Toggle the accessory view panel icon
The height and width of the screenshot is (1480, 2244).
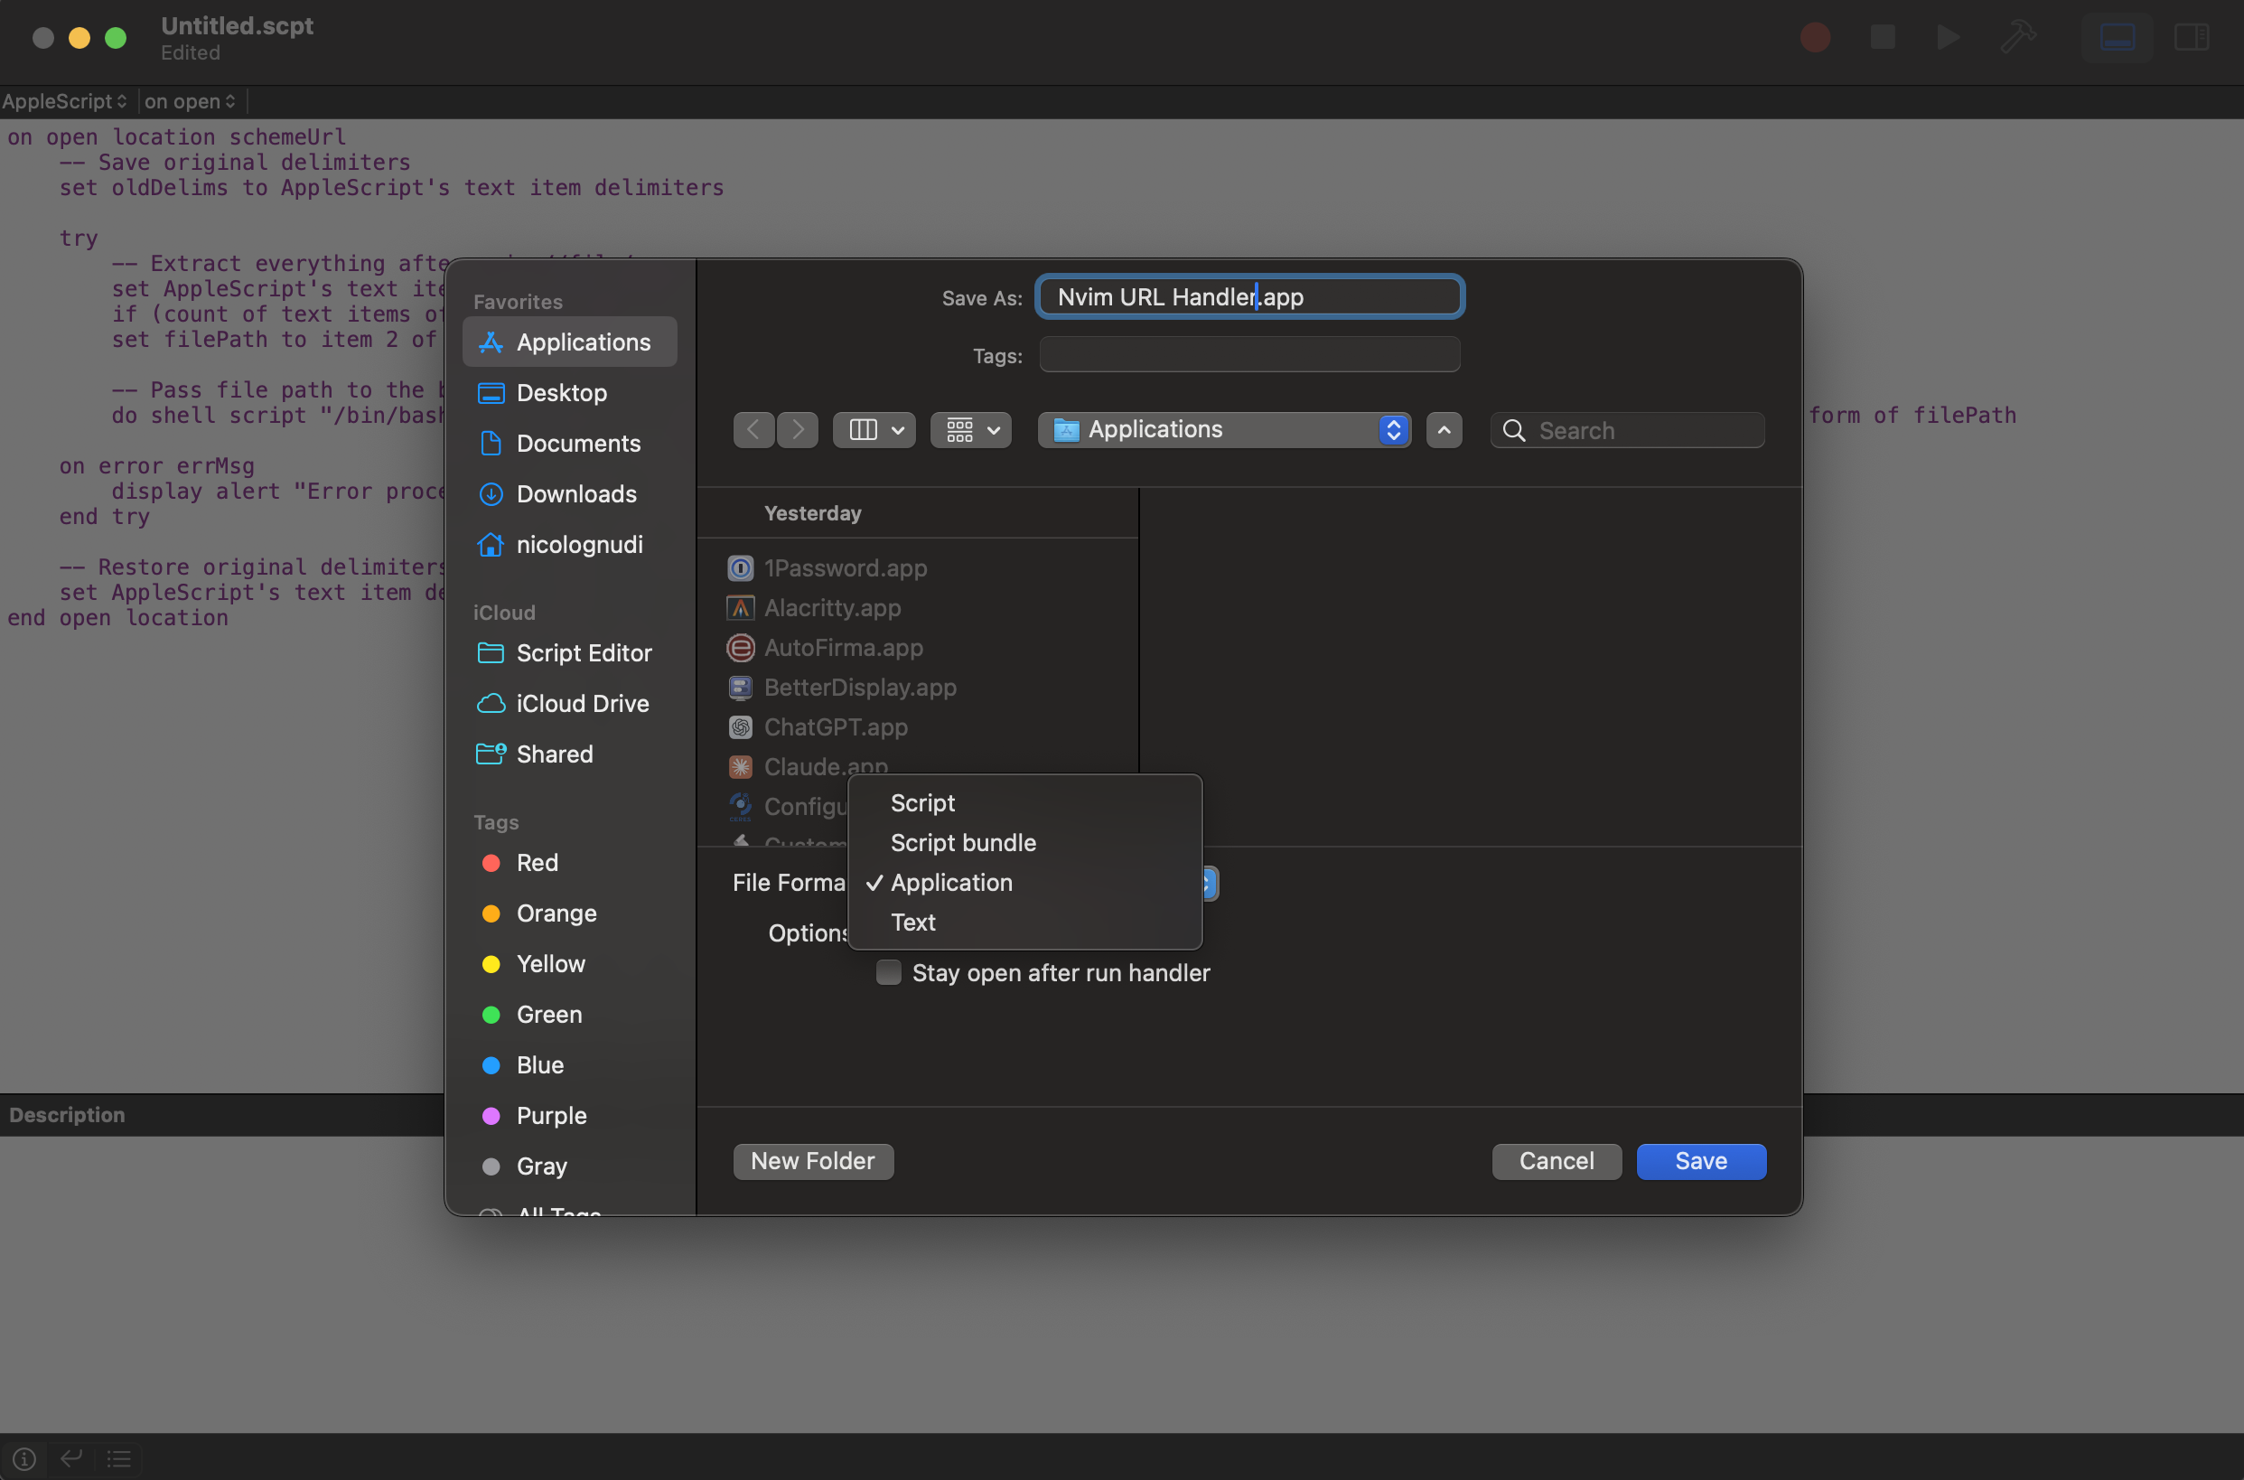coord(2117,38)
